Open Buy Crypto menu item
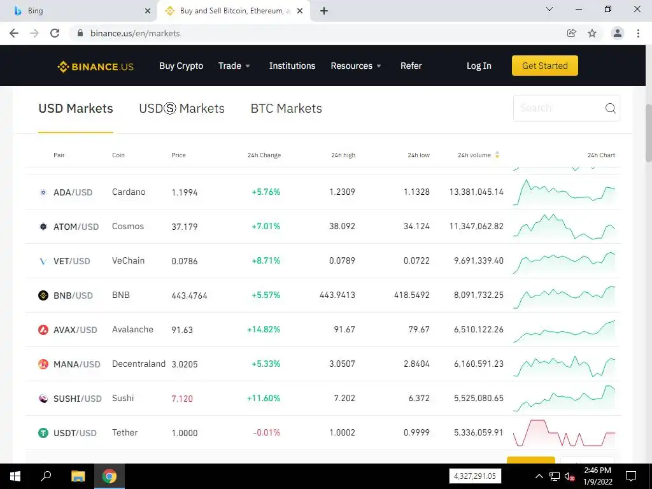This screenshot has height=489, width=652. click(181, 66)
